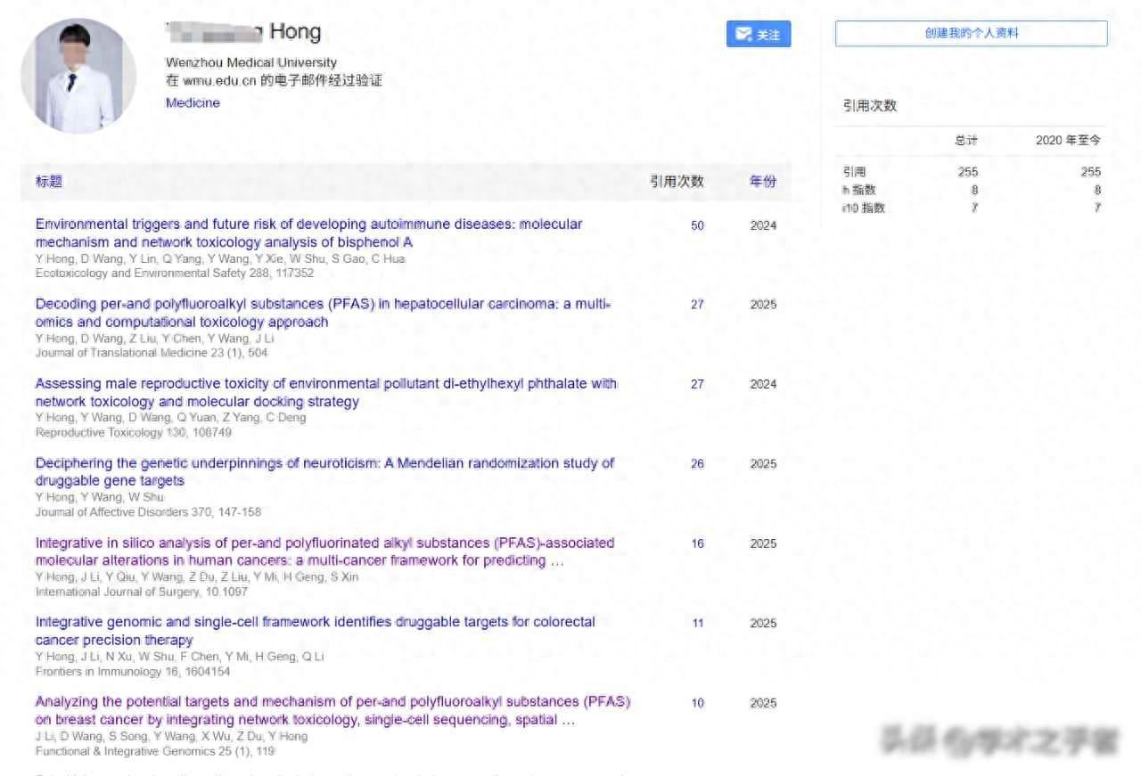View the 16 citations count link
Viewport: 1141px width, 776px height.
click(x=697, y=543)
